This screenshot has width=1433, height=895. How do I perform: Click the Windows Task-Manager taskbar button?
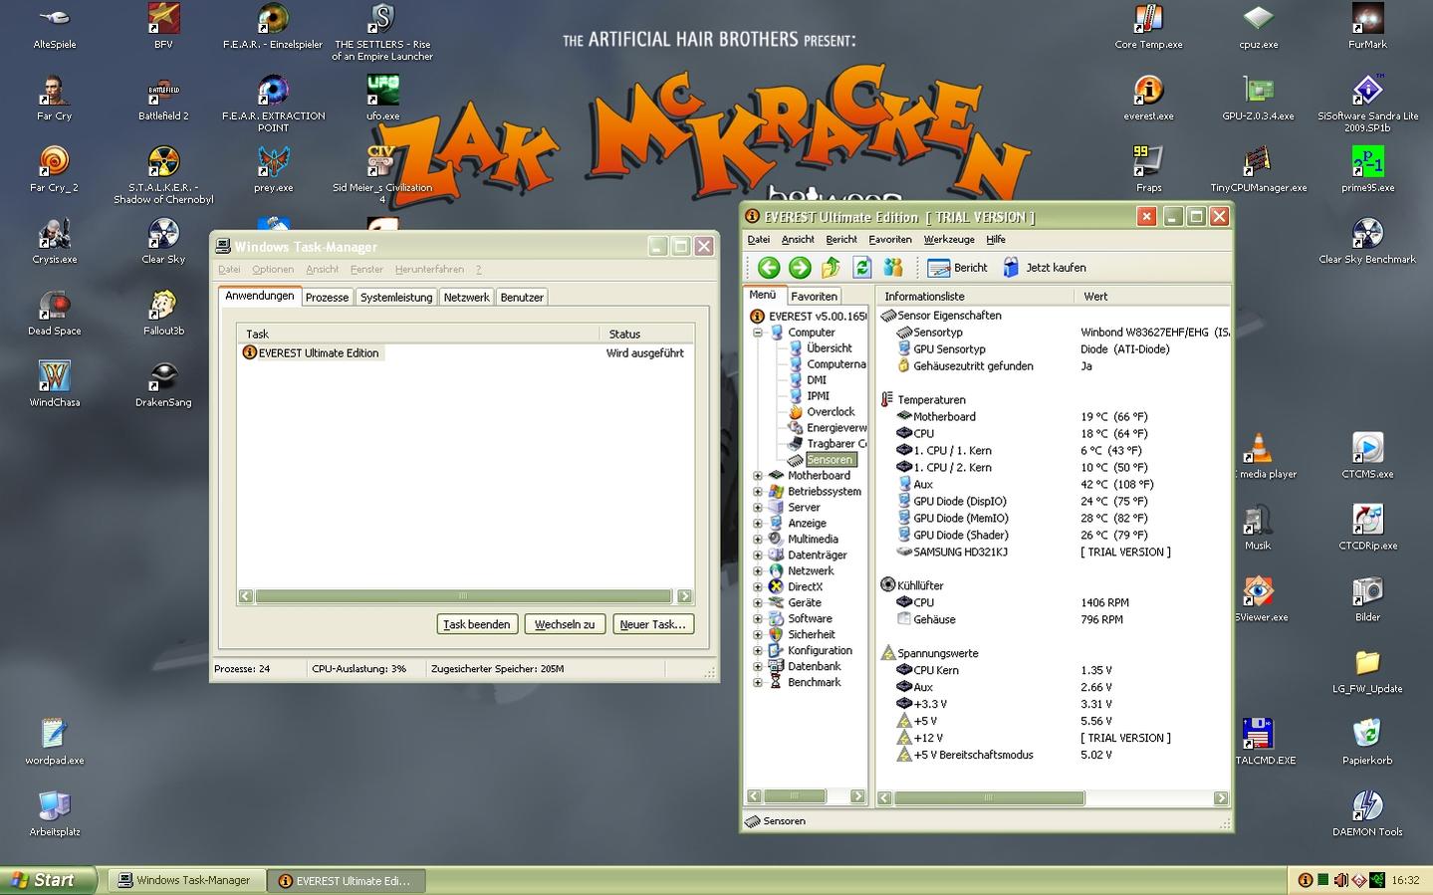pyautogui.click(x=186, y=880)
